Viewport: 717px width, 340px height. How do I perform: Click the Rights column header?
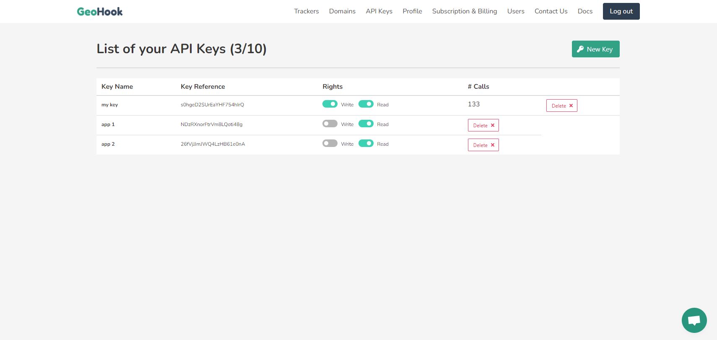(333, 87)
